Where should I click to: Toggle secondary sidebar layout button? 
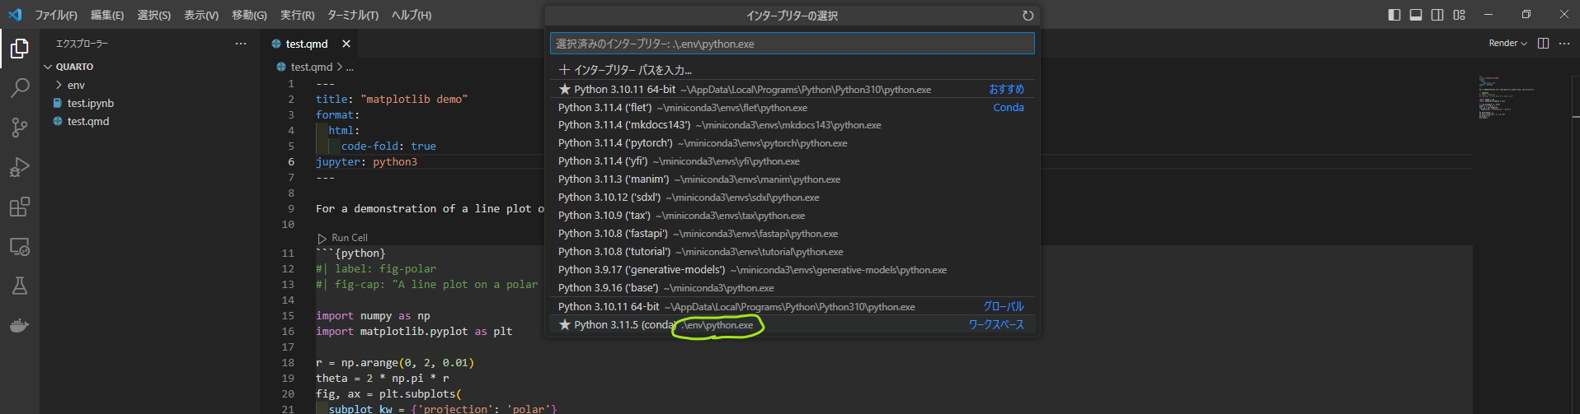point(1437,15)
